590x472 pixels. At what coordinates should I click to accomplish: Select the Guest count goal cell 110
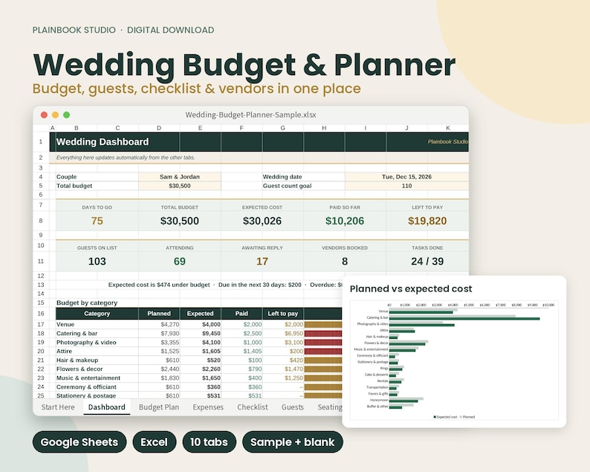[406, 186]
